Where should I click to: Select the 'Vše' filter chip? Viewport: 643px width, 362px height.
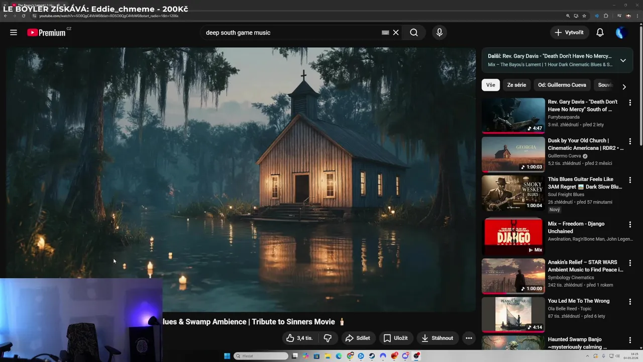click(x=491, y=85)
